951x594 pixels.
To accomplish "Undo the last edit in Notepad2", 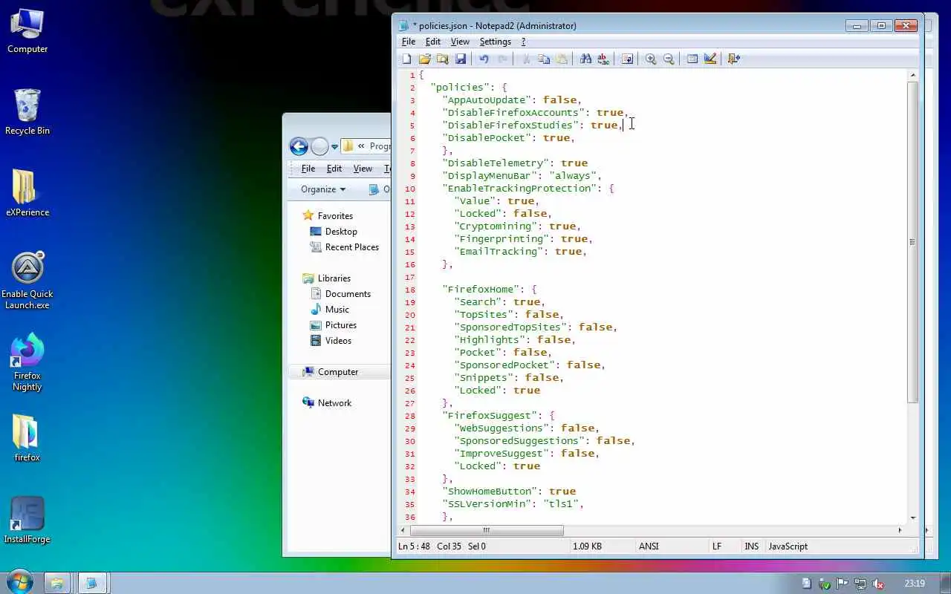I will click(484, 59).
